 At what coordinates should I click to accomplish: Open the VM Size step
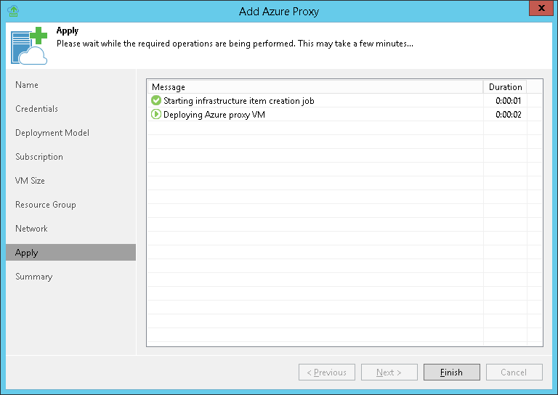(x=30, y=181)
